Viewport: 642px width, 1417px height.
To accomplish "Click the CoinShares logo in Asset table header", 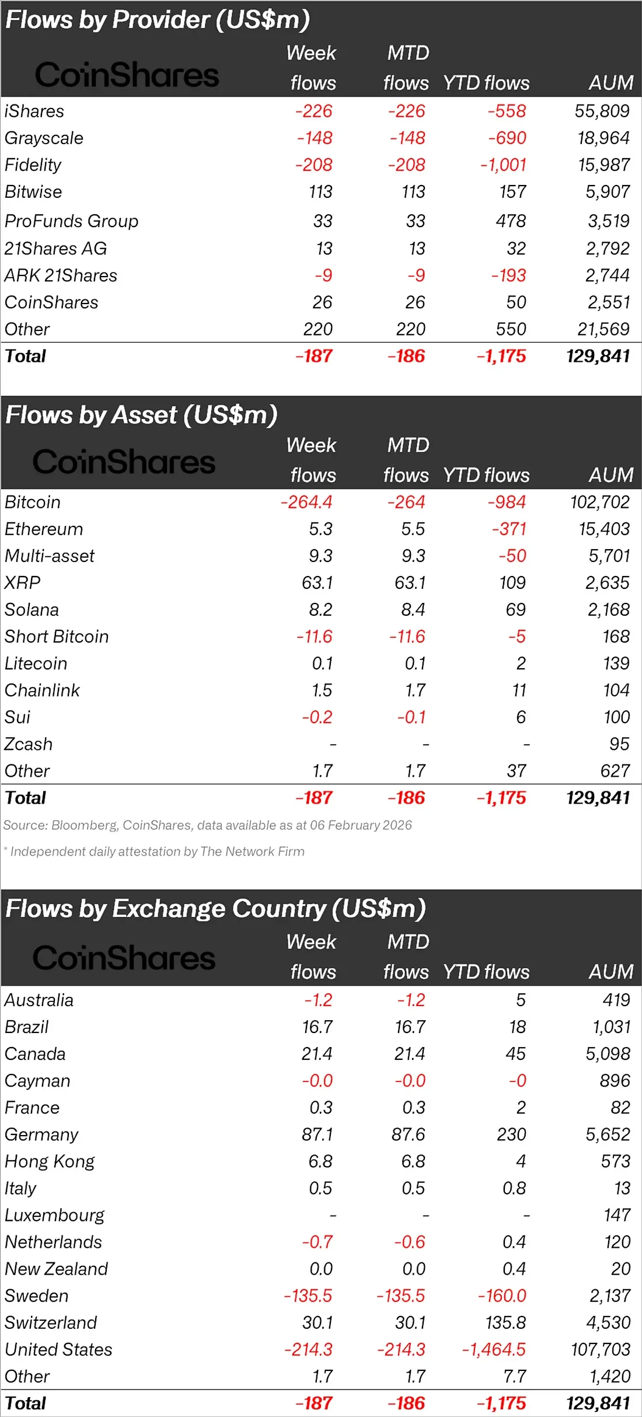I will point(124,462).
